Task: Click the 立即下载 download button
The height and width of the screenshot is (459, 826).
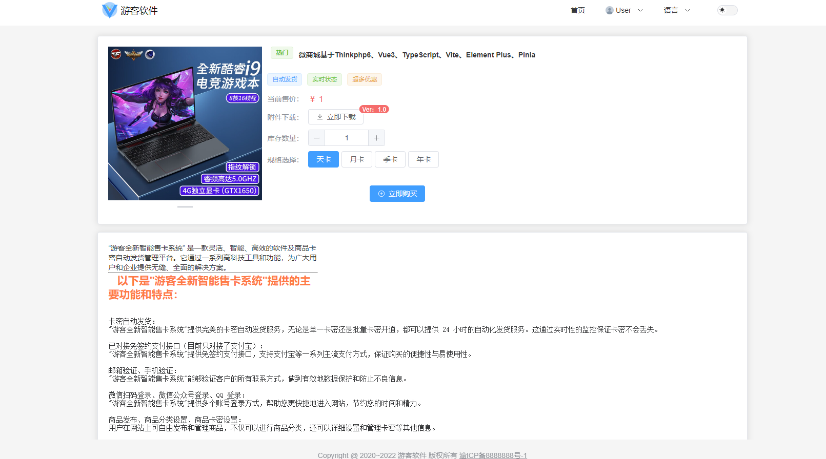Action: click(336, 117)
